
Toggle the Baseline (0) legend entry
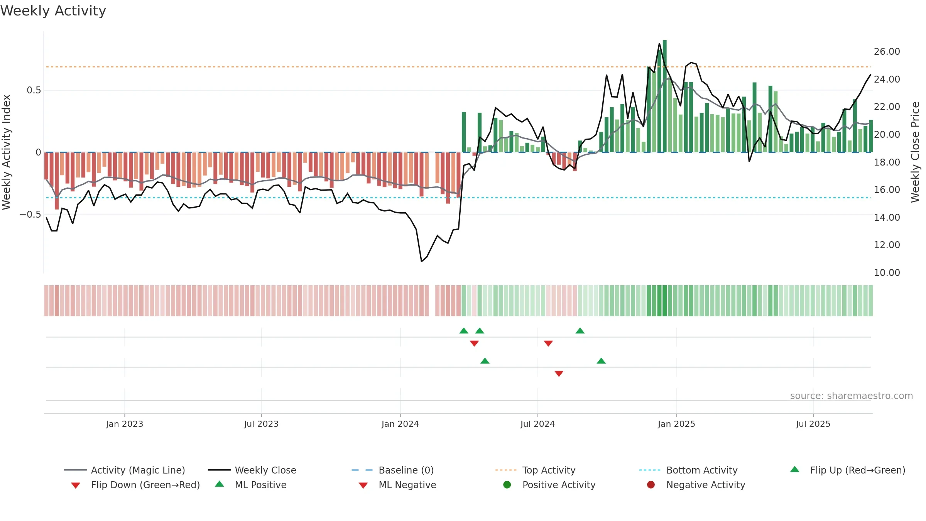pyautogui.click(x=393, y=470)
